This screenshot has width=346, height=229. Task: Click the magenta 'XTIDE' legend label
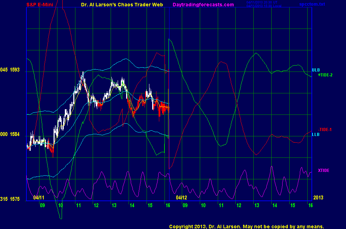323,171
